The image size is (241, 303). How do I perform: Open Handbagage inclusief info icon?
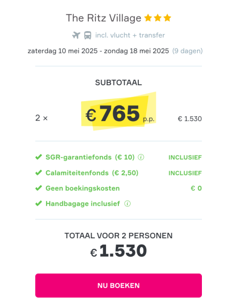[127, 203]
